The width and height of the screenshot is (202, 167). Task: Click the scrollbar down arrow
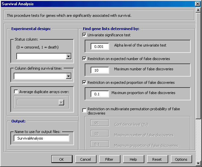click(x=198, y=163)
